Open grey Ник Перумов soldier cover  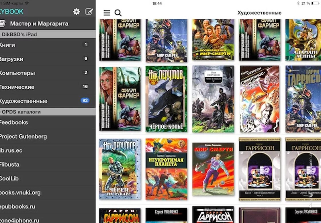[x=213, y=99]
